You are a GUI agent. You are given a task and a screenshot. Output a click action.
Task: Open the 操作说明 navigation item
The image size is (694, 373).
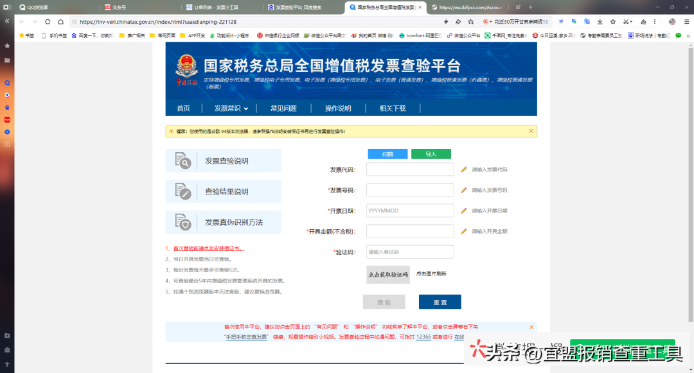coord(338,108)
